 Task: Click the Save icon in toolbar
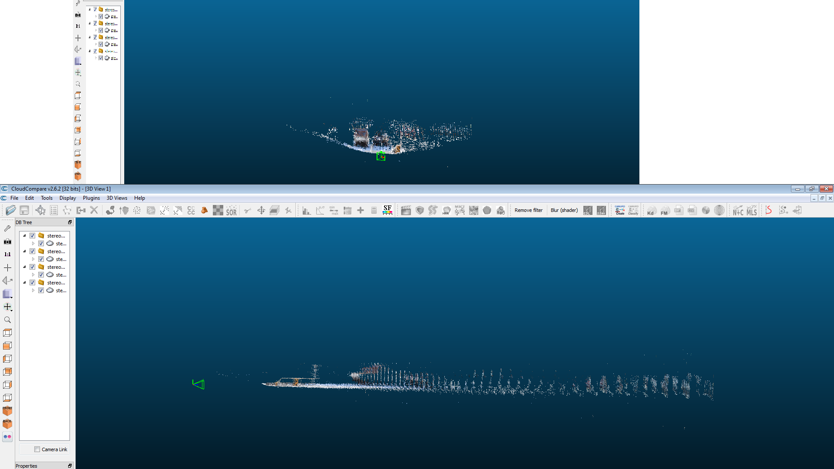coord(24,210)
